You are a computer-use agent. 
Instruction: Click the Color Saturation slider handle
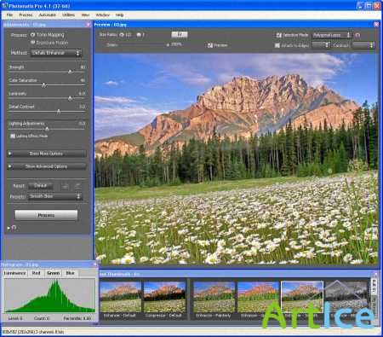43,85
